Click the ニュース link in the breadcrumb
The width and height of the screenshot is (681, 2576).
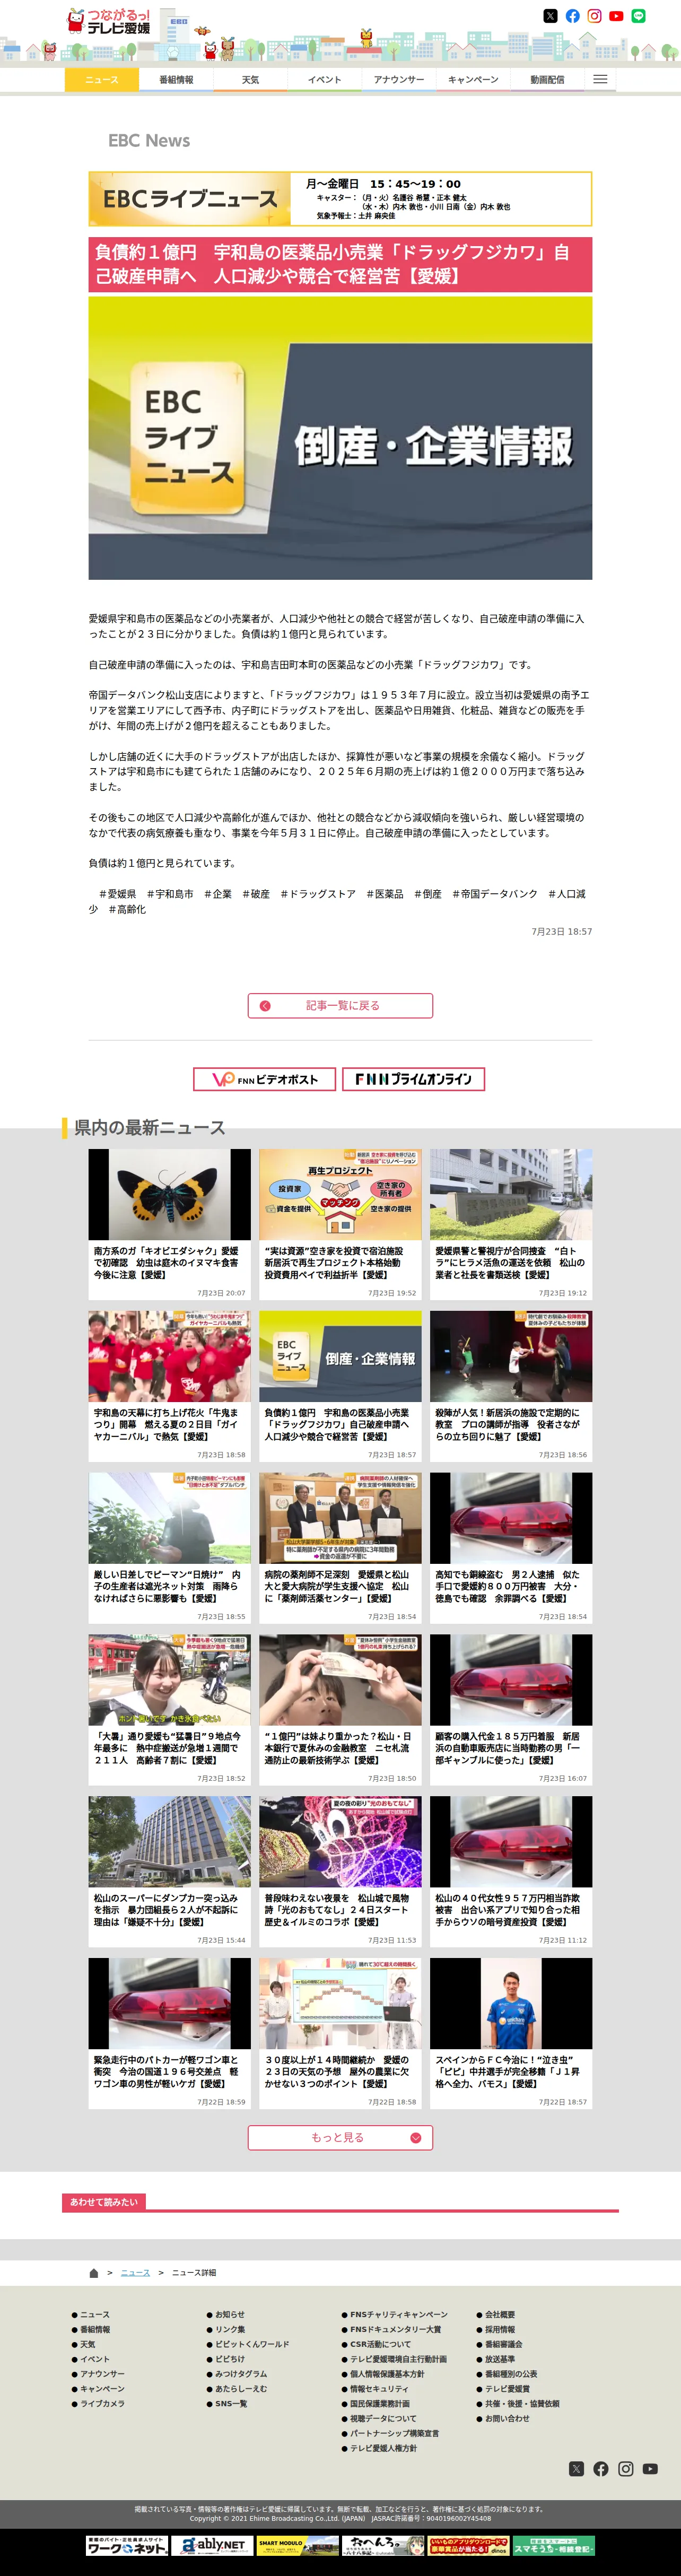(x=135, y=2272)
